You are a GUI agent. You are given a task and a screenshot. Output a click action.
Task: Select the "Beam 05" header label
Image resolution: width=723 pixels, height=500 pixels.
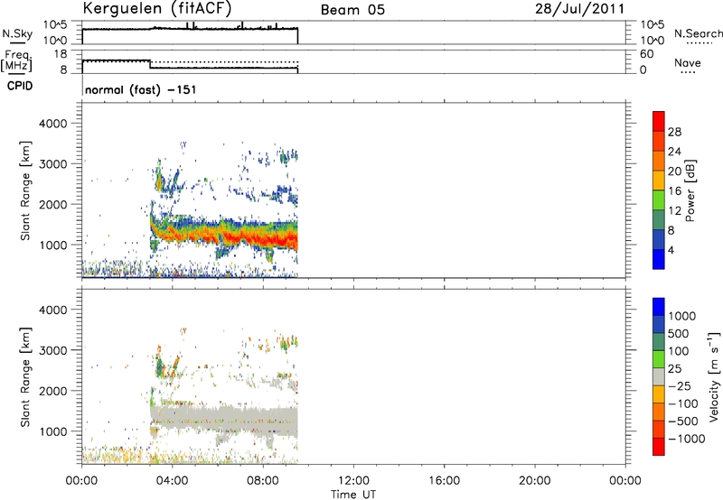352,10
